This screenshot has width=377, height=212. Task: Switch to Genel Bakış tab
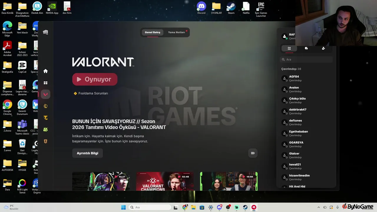click(153, 32)
